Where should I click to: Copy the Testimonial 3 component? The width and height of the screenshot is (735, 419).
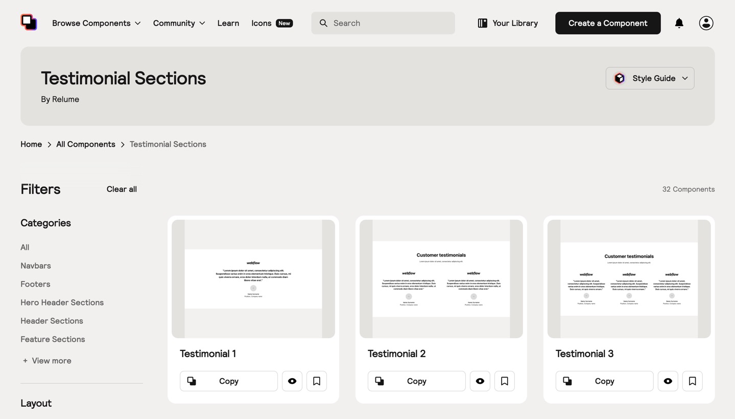pos(605,381)
